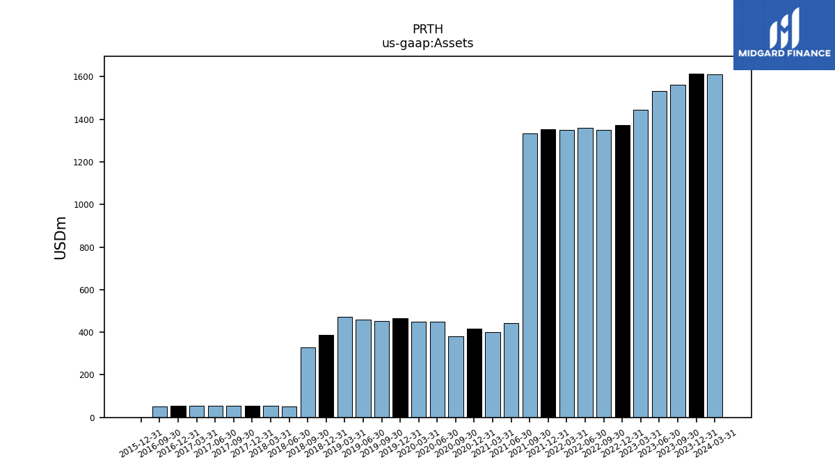This screenshot has height=469, width=835.
Task: Click the 2017-03-31 x-axis date label
Action: tap(196, 443)
